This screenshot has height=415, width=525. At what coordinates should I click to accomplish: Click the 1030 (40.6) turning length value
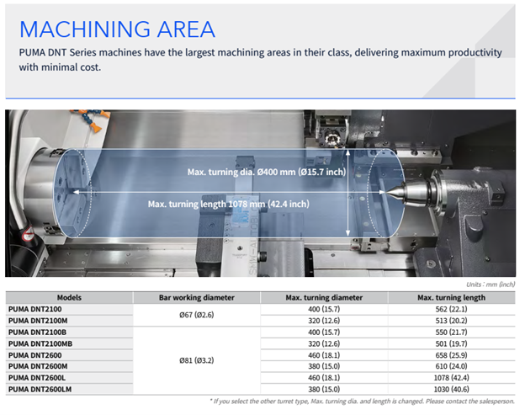tap(451, 389)
